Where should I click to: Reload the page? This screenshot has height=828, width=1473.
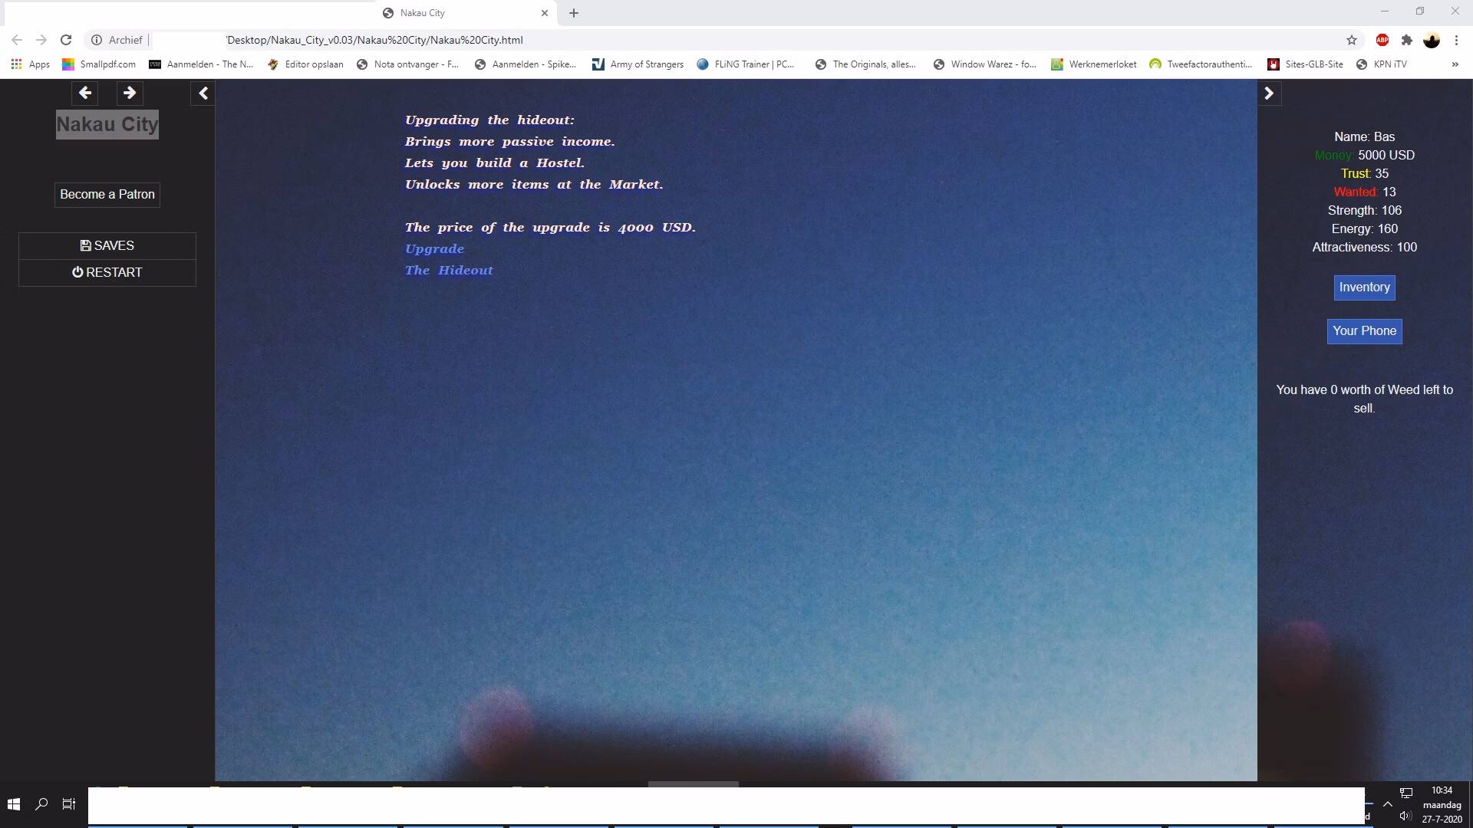[66, 40]
